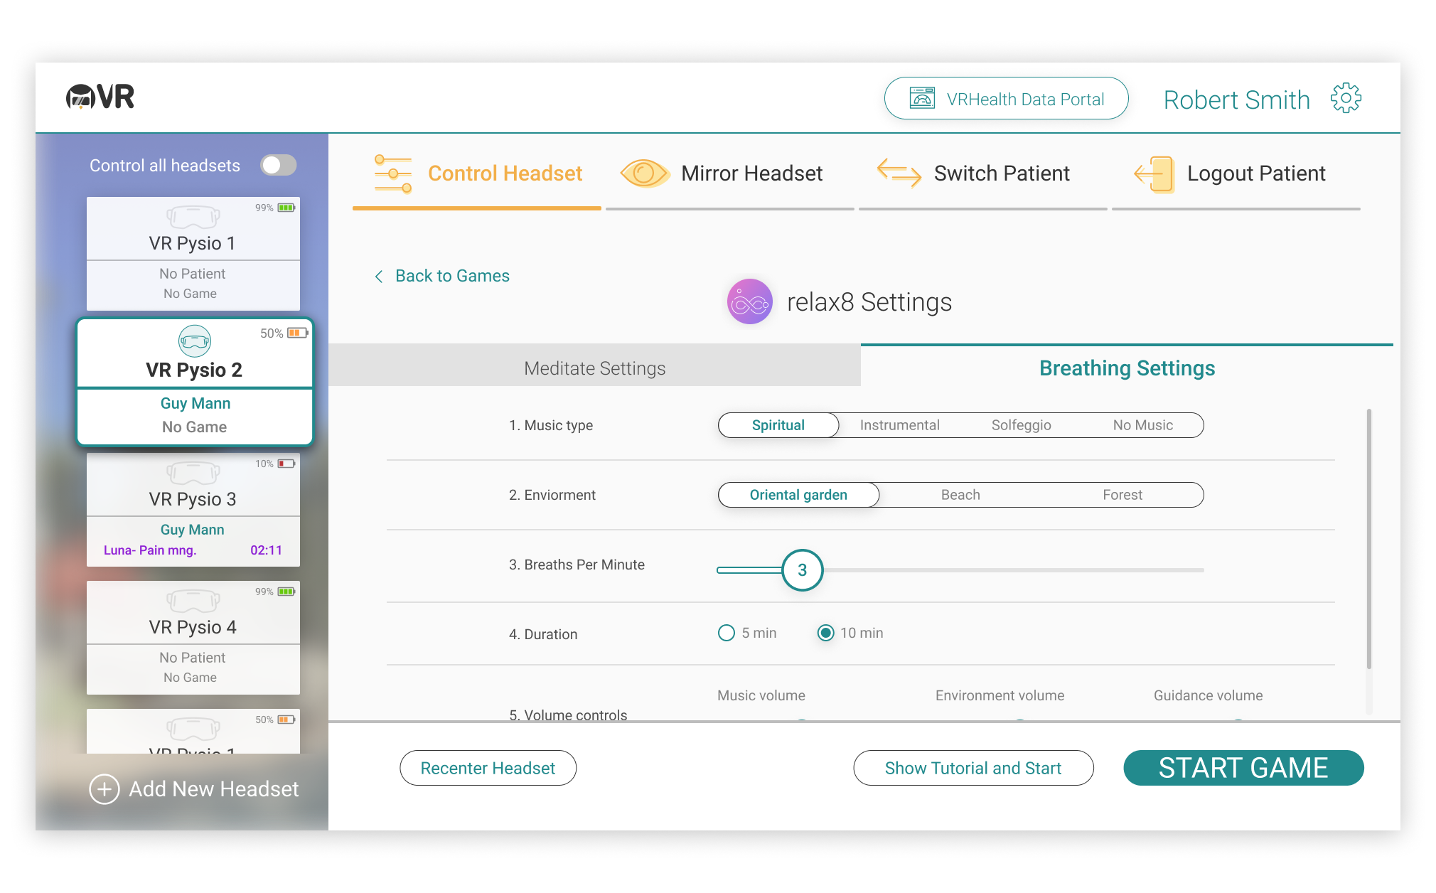Click the relax8 purple infinity icon

click(x=749, y=302)
